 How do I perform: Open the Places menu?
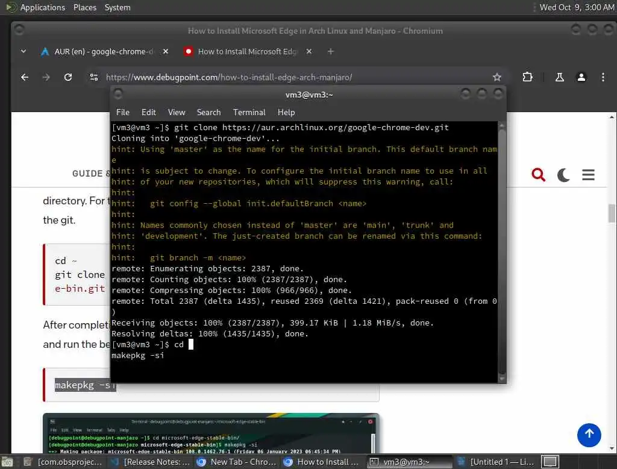[x=84, y=7]
